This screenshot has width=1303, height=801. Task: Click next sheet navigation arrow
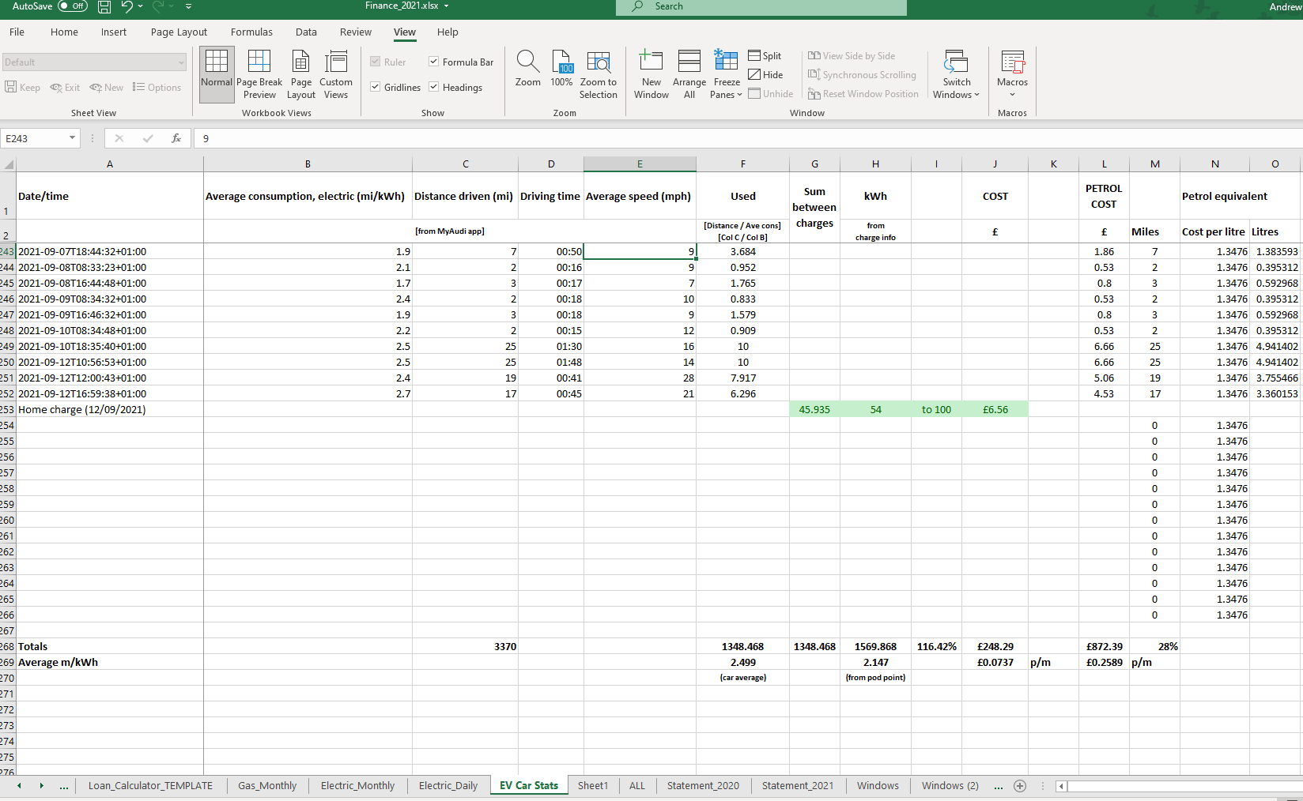[41, 786]
